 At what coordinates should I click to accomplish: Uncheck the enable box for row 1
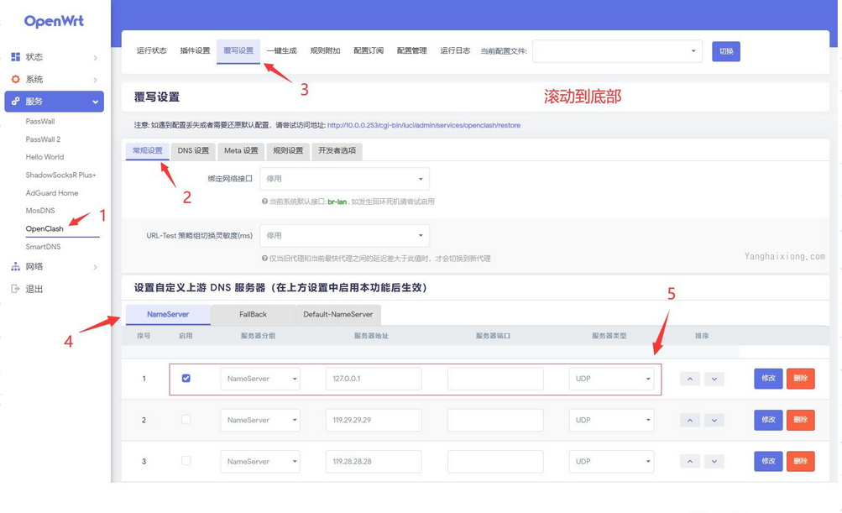pyautogui.click(x=186, y=378)
